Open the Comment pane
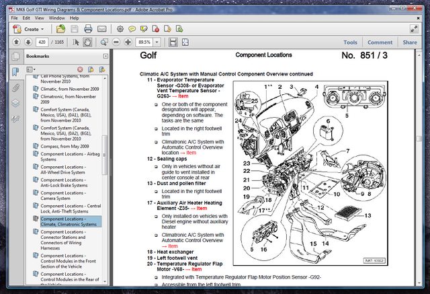Screen dimensions: 430x294 coord(380,42)
